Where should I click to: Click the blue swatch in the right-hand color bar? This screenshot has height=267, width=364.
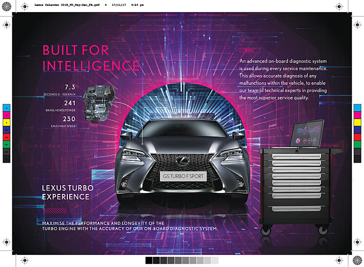pyautogui.click(x=357, y=130)
